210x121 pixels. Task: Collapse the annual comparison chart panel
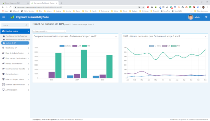point(116,36)
